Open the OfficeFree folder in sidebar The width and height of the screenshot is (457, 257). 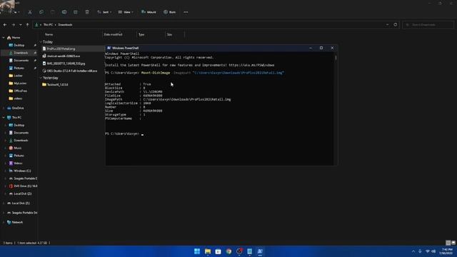[x=21, y=91]
